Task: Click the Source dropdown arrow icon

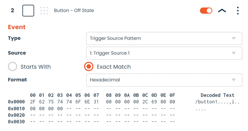Action: pos(234,53)
